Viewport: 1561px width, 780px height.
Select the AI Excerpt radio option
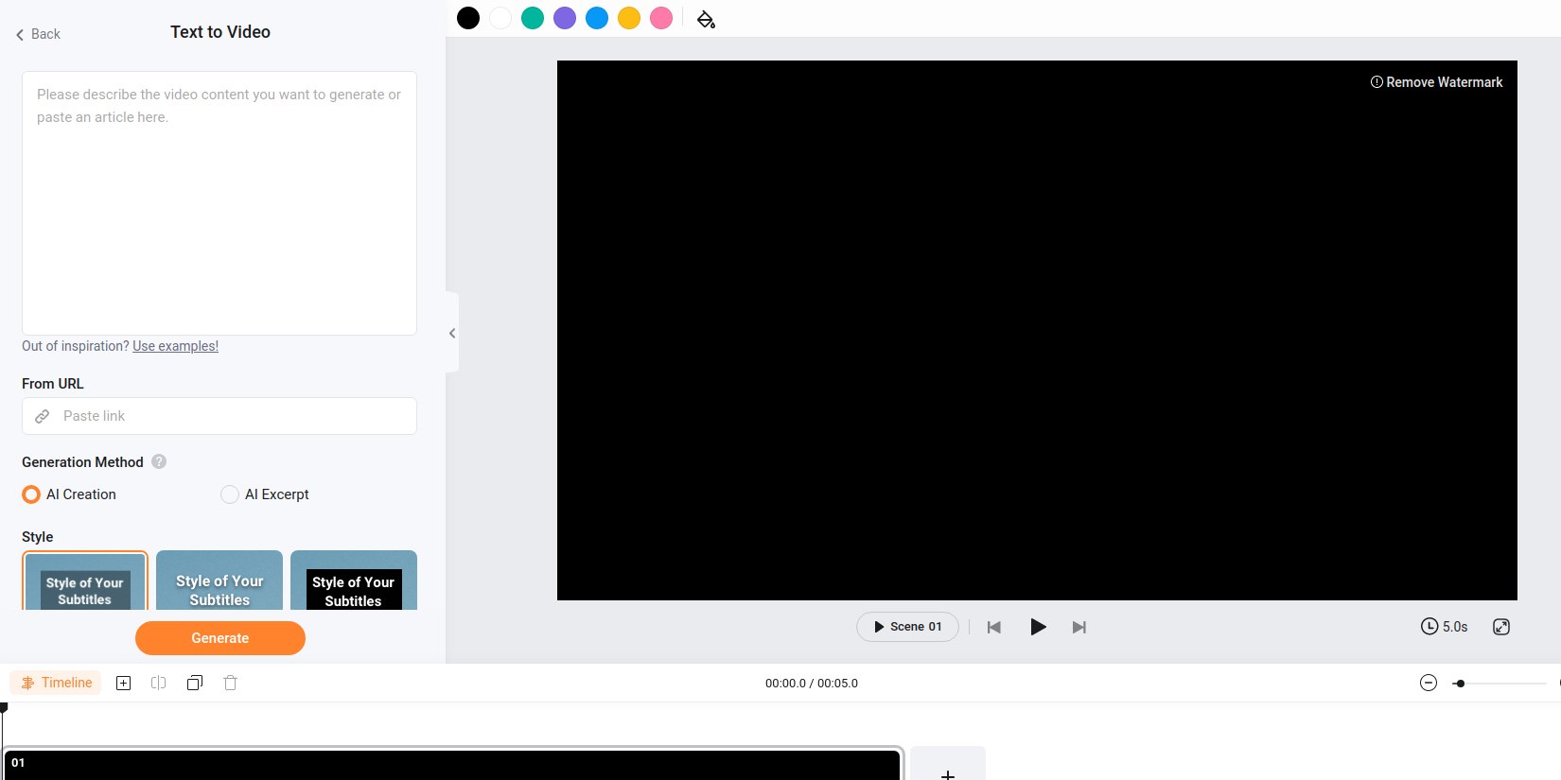[230, 494]
